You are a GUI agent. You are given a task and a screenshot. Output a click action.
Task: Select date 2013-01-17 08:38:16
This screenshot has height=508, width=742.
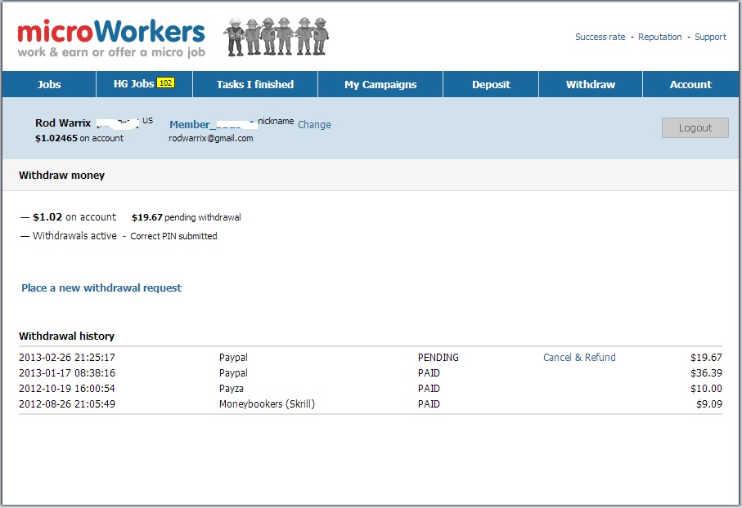pos(67,373)
